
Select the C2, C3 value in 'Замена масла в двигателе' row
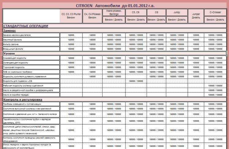71,35
